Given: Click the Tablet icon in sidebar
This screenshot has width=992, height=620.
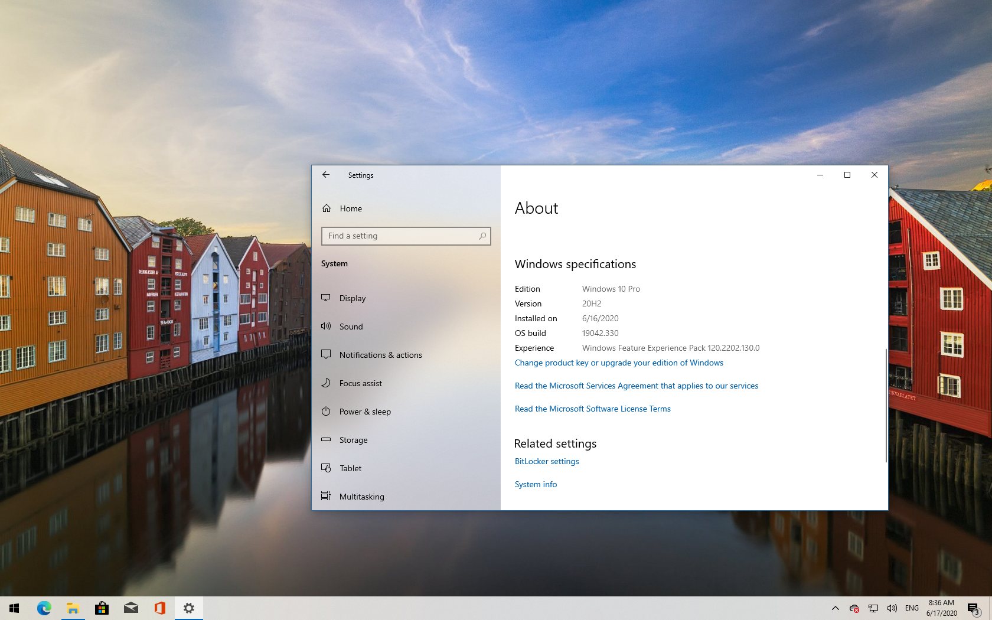Looking at the screenshot, I should 326,468.
